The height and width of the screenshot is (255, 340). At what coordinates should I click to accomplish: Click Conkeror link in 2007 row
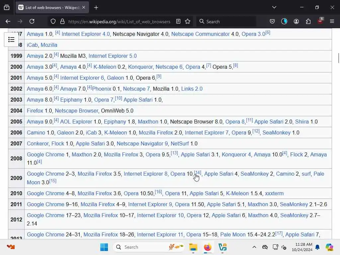tap(38, 143)
